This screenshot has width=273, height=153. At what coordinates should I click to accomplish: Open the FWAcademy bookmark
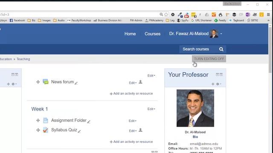154,20
